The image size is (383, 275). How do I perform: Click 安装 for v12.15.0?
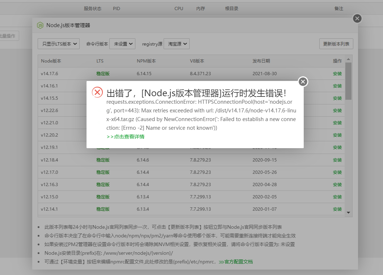point(337,197)
